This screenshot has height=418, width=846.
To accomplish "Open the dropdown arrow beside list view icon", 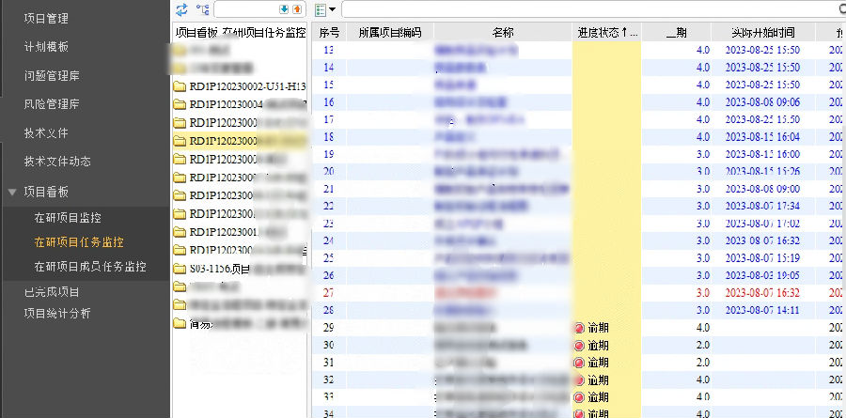I will 332,9.
